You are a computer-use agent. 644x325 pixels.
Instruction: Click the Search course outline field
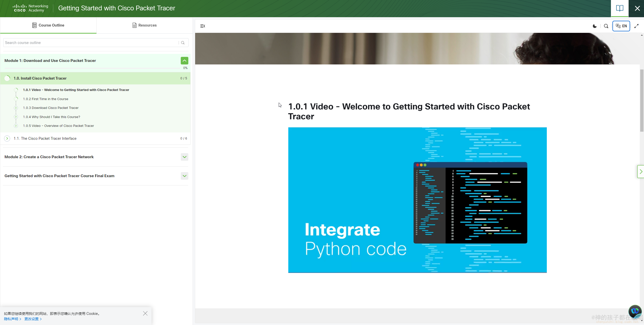coord(91,43)
